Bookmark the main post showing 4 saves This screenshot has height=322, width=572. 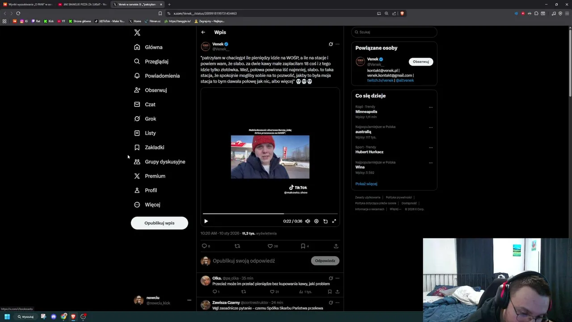tap(304, 246)
